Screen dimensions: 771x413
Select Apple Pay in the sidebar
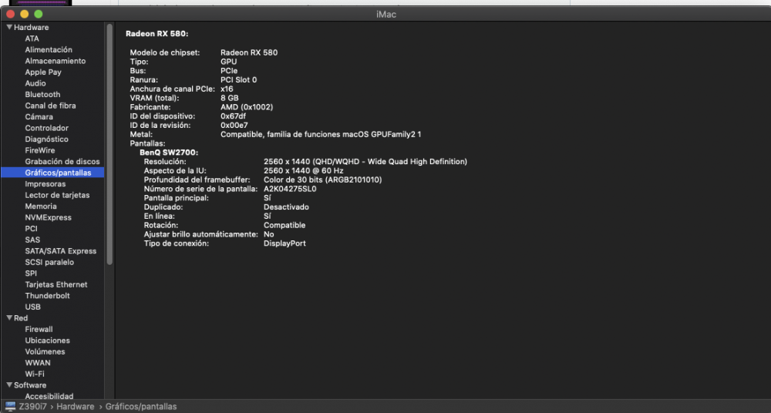coord(43,72)
